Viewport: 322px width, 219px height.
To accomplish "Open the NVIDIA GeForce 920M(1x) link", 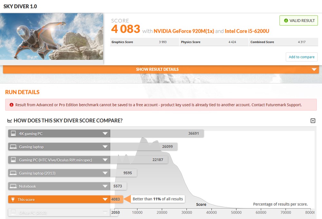I will click(184, 31).
